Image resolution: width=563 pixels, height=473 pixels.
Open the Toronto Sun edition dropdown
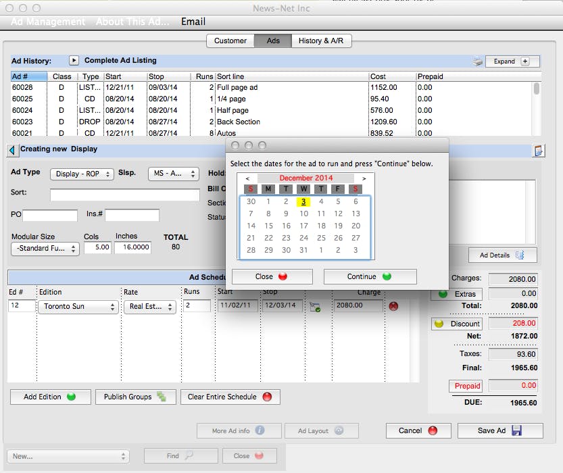[78, 307]
